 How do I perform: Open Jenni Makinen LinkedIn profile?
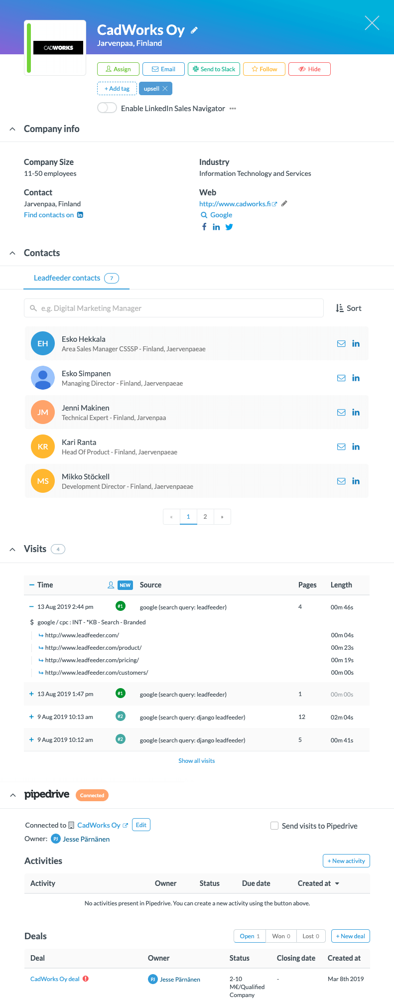(356, 412)
